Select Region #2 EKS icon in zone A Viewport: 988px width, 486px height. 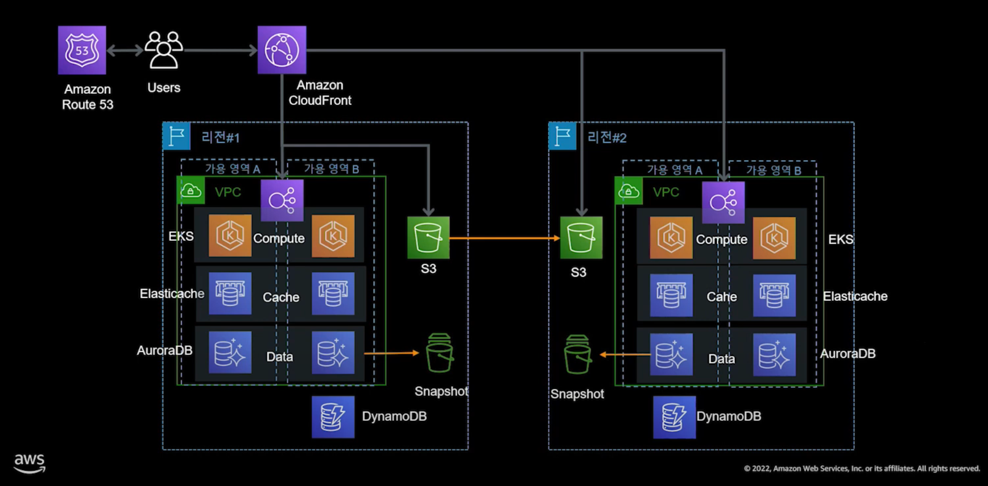[x=671, y=237]
